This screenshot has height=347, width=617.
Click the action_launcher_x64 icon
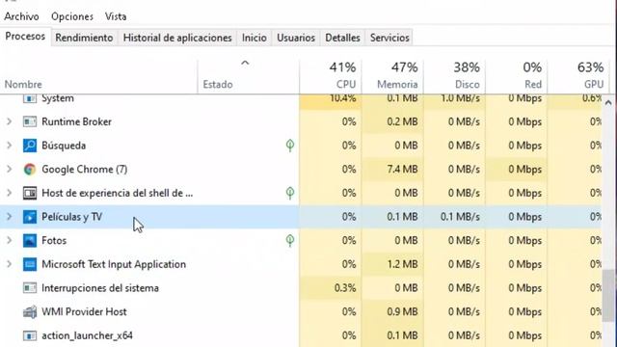pos(30,335)
